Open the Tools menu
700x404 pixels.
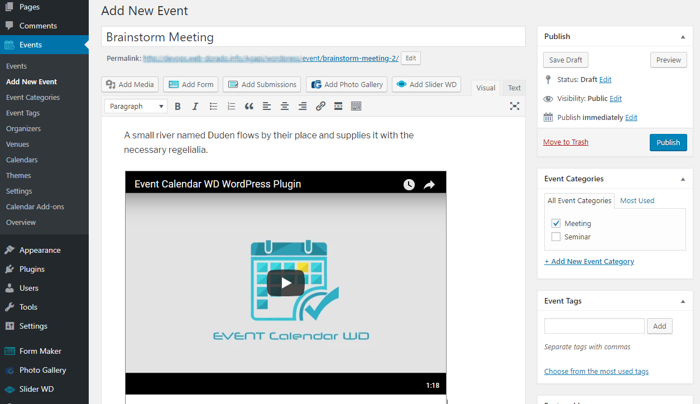pyautogui.click(x=44, y=307)
